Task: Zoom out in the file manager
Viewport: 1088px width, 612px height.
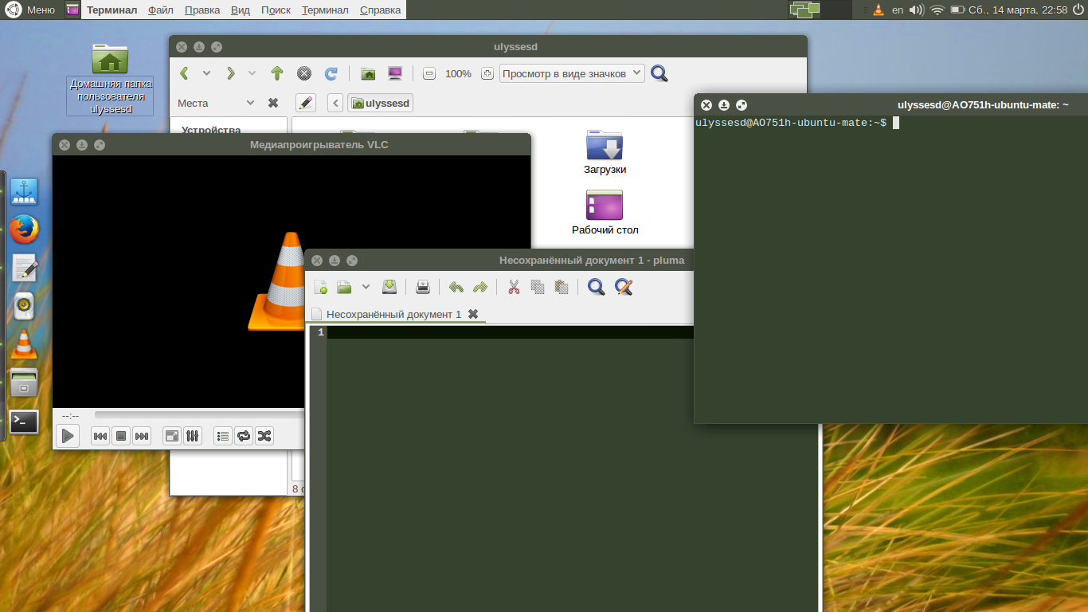Action: [x=429, y=73]
